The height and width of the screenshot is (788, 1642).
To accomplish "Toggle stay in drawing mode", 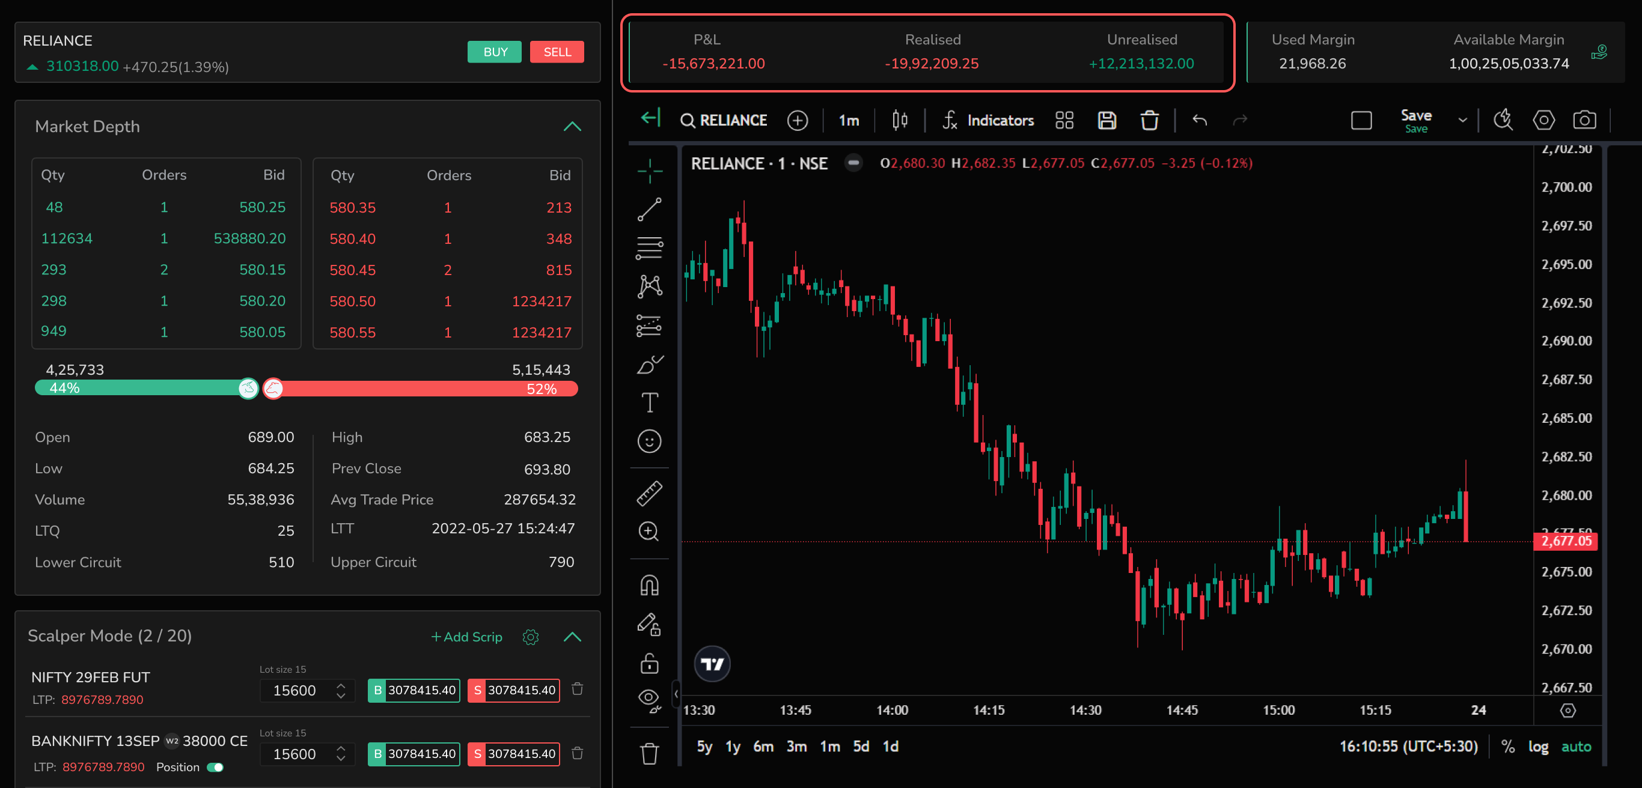I will (650, 624).
